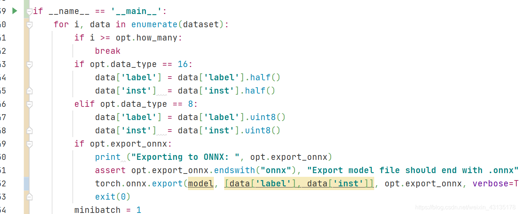Click the assert keyword

pos(110,170)
